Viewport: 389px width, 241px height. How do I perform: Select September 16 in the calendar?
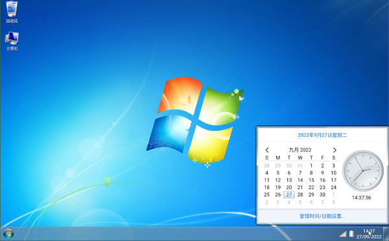(x=322, y=180)
